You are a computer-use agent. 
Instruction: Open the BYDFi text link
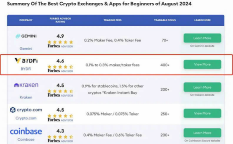pyautogui.click(x=26, y=69)
